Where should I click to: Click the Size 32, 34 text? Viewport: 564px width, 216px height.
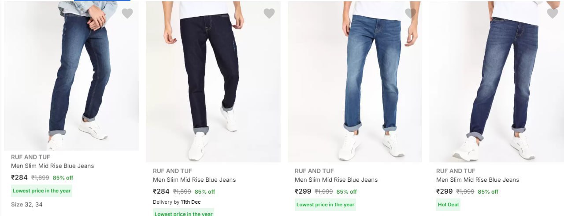(x=27, y=204)
